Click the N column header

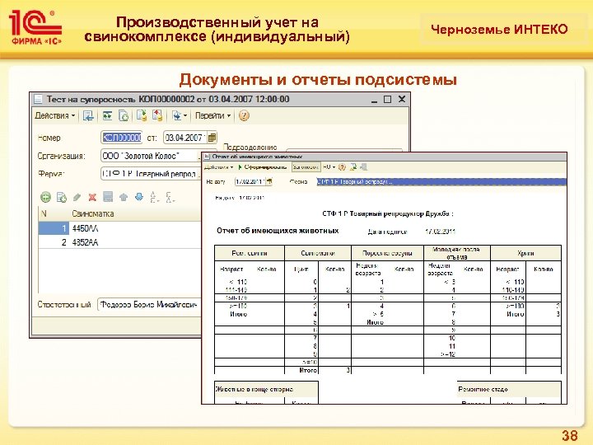tap(53, 213)
